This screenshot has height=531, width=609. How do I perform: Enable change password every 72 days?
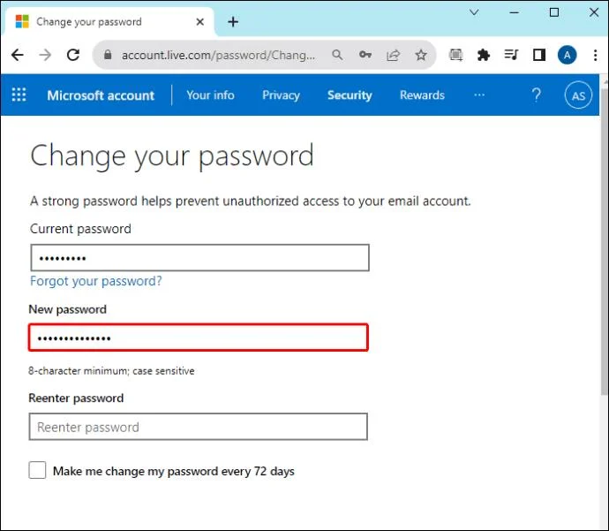[x=37, y=470]
